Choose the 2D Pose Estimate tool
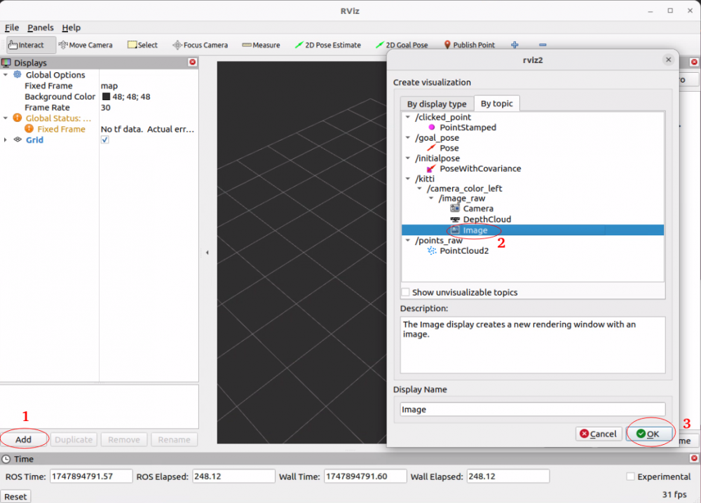701x503 pixels. [x=327, y=44]
